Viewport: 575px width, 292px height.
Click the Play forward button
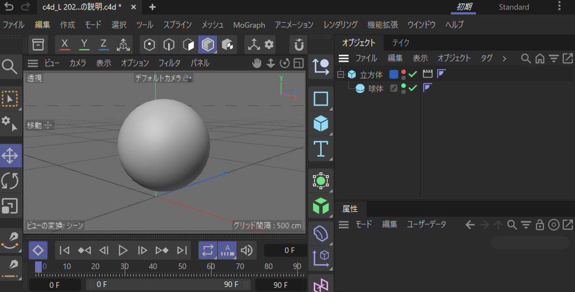pos(124,250)
